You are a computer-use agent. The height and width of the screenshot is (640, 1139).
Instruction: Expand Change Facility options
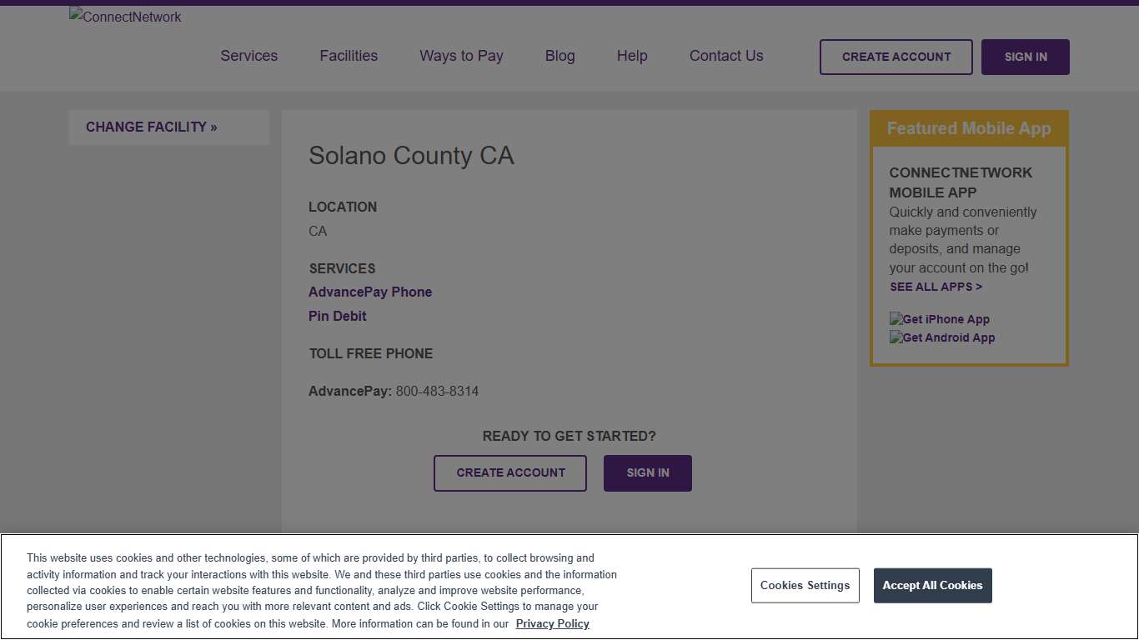click(x=151, y=127)
